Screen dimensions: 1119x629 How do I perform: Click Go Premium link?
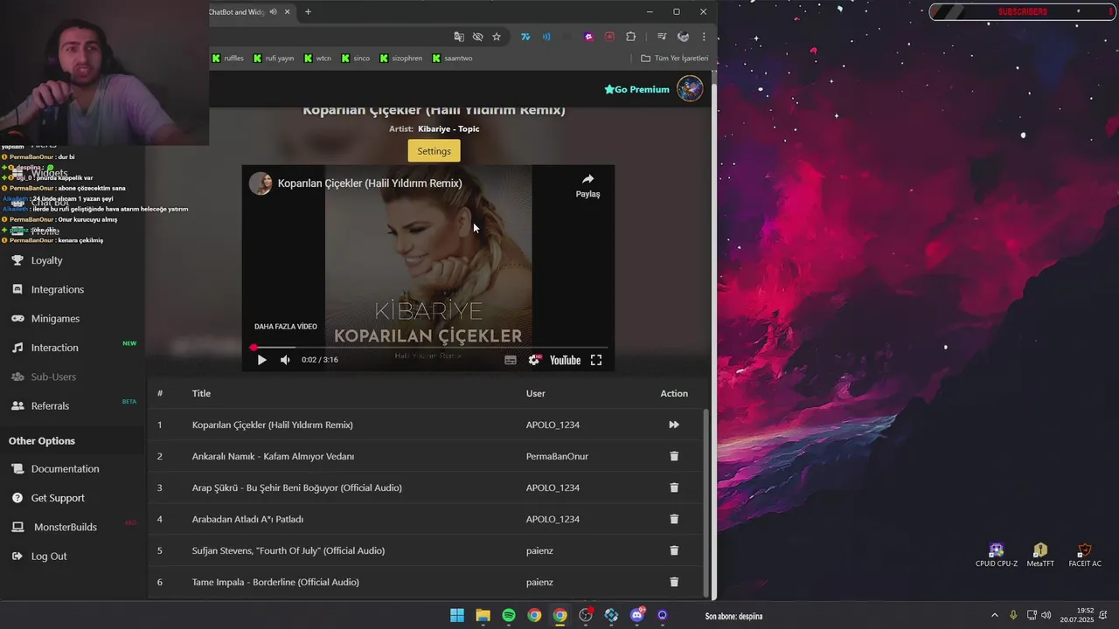[x=636, y=89]
